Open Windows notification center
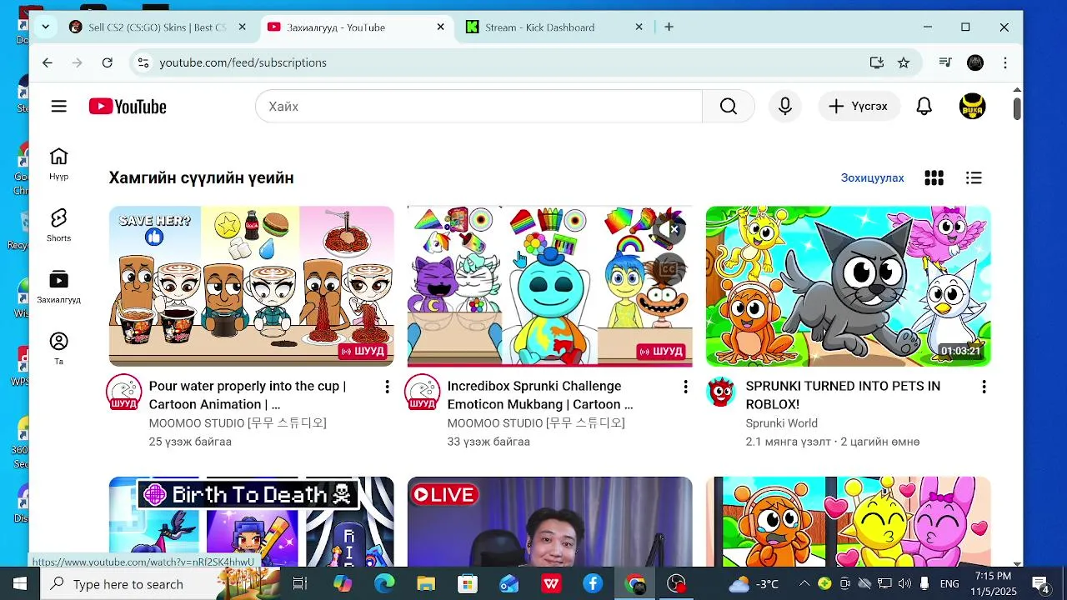The height and width of the screenshot is (600, 1067). coord(1040,584)
